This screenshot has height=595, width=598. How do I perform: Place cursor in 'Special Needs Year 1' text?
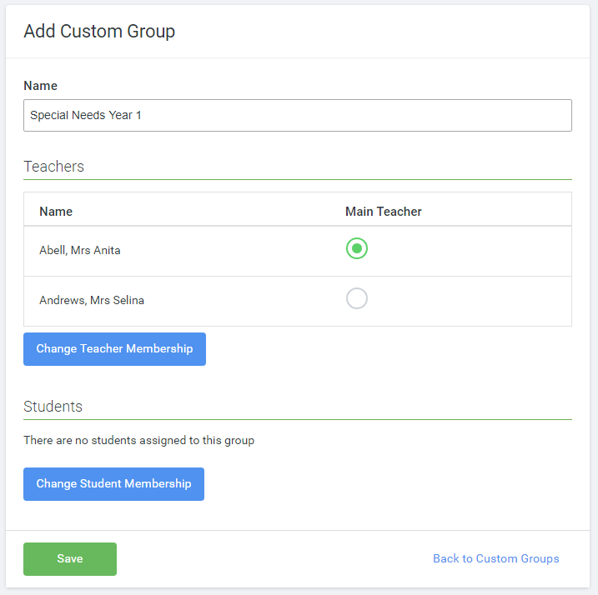(86, 116)
